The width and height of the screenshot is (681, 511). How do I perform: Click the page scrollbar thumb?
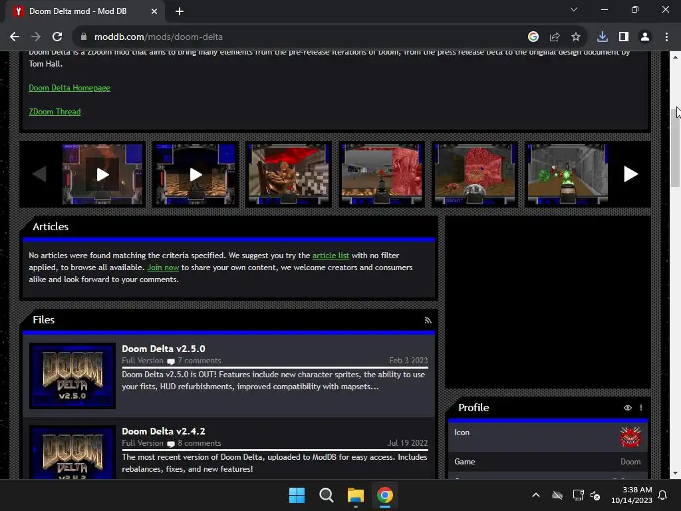[675, 147]
